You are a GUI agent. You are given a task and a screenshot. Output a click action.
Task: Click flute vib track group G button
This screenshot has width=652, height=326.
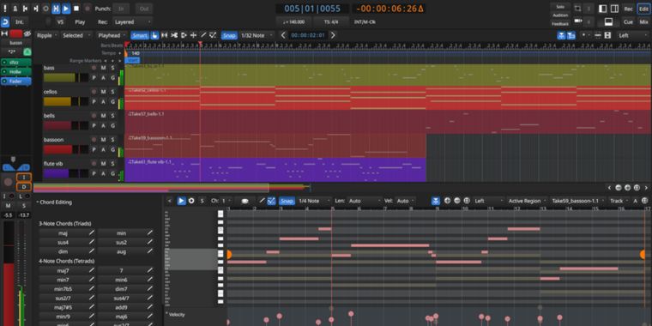(112, 173)
